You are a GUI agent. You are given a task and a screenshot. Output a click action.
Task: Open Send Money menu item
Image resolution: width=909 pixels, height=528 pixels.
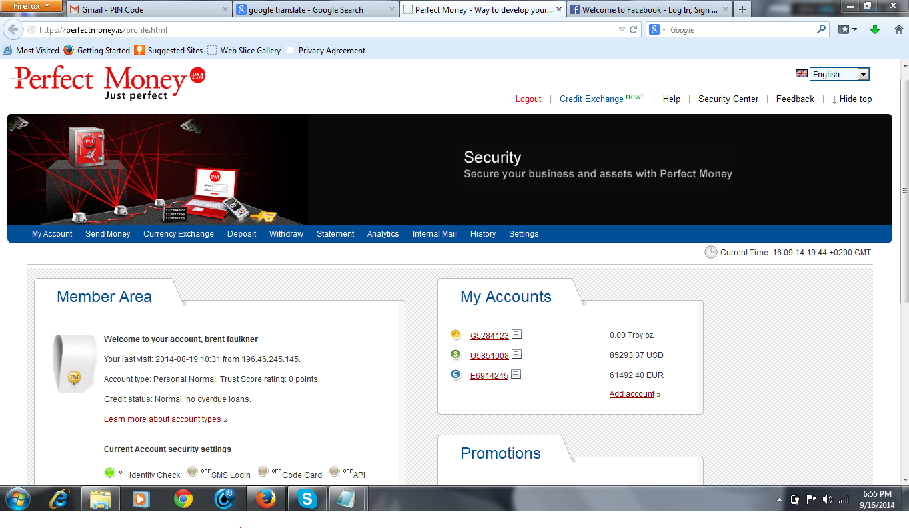[108, 234]
